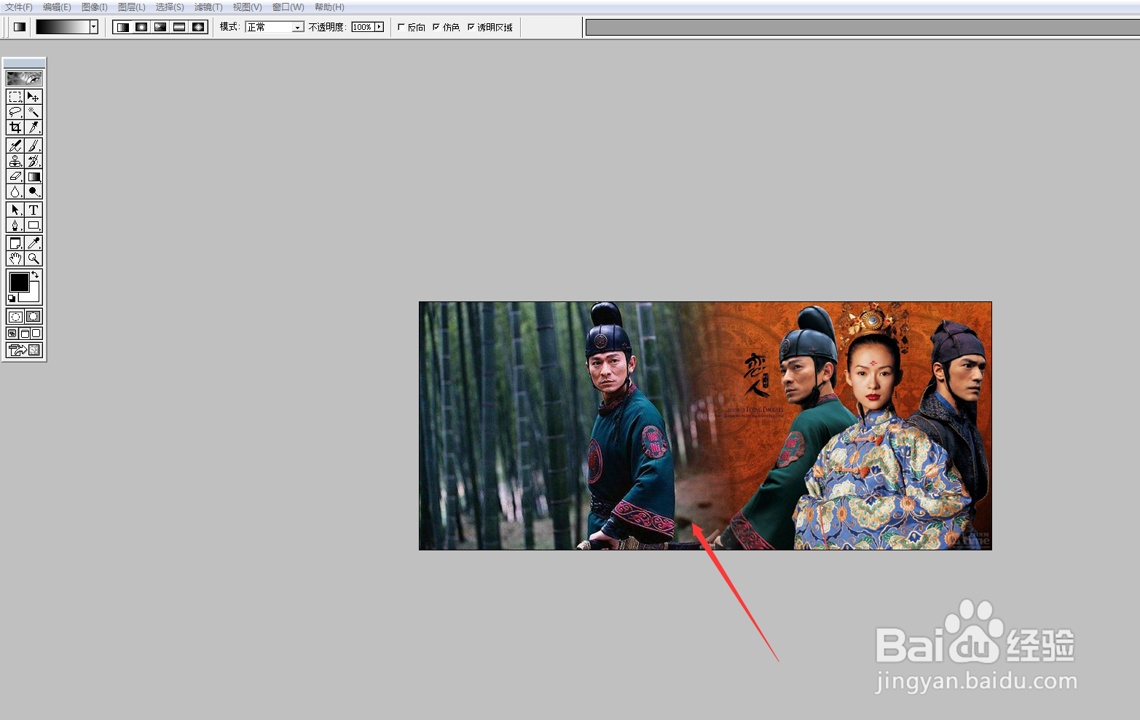Open the 帮助(H) menu
Screen dimensions: 1140x720
(x=329, y=7)
